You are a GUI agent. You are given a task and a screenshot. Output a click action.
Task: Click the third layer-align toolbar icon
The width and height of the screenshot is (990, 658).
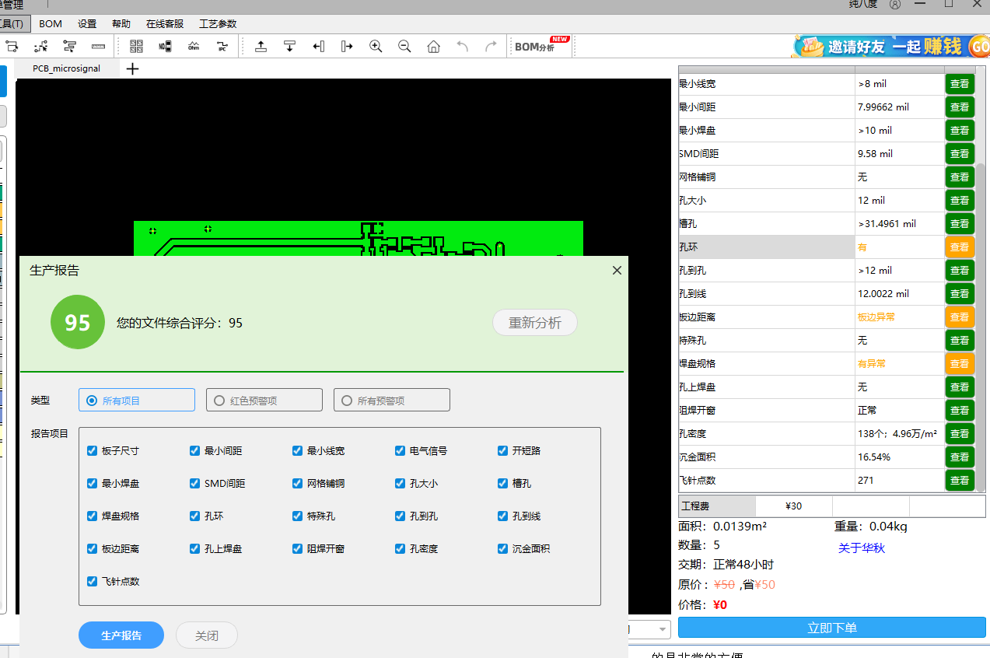coord(69,47)
